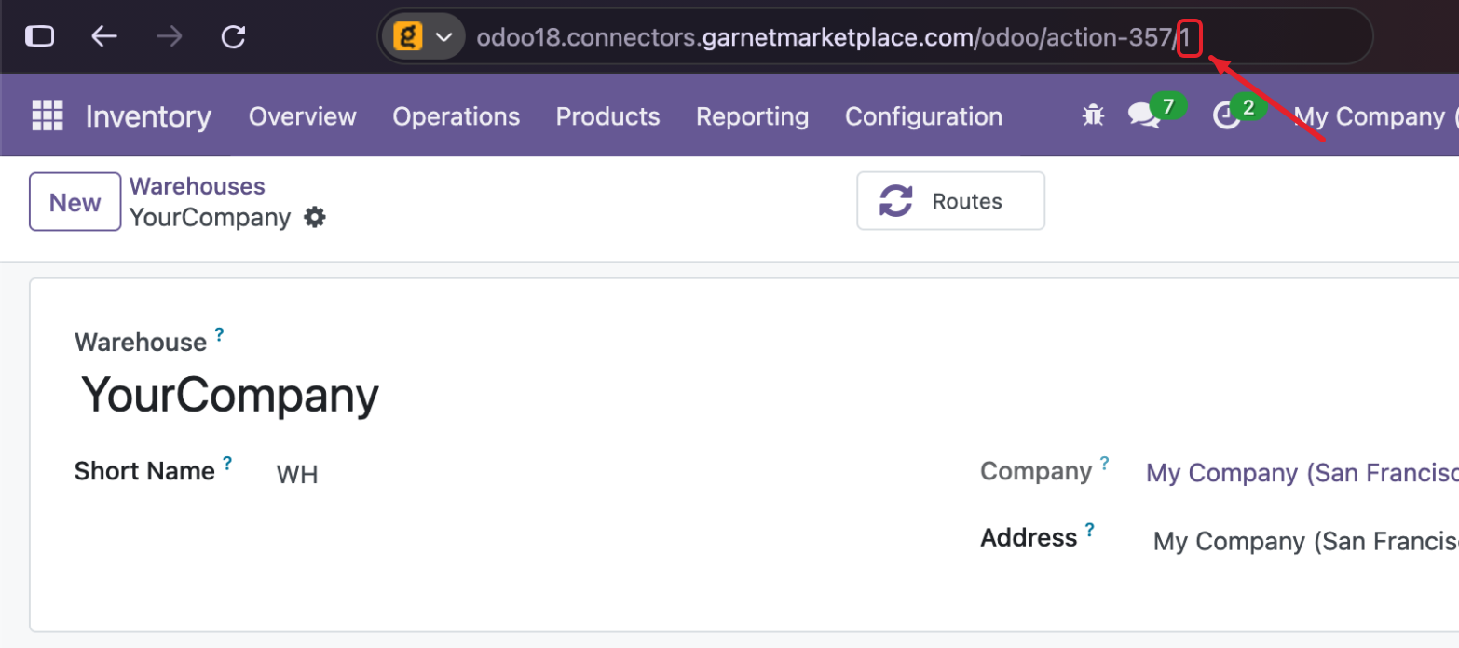This screenshot has height=648, width=1459.
Task: Open the Overview menu
Action: point(302,116)
